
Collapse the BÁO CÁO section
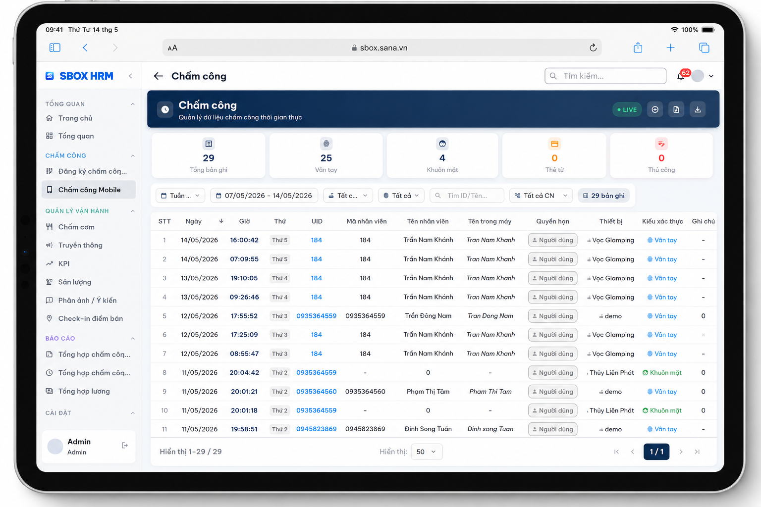click(x=132, y=338)
